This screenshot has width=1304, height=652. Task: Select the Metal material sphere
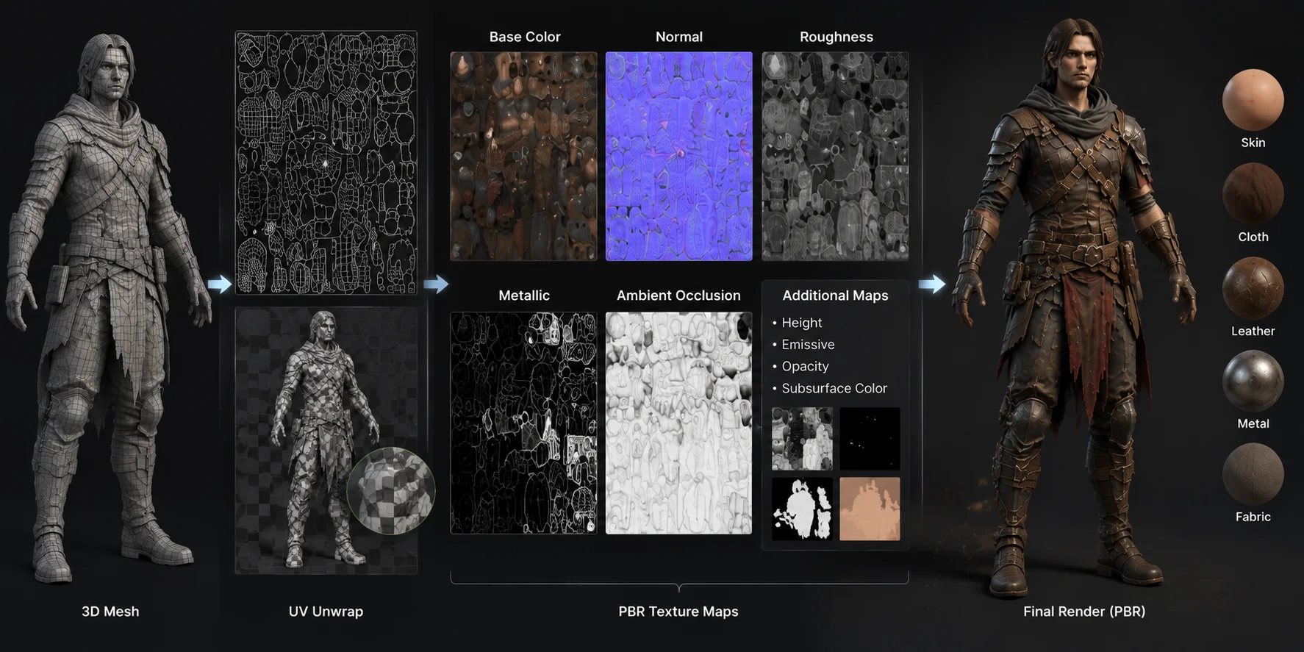[x=1253, y=381]
